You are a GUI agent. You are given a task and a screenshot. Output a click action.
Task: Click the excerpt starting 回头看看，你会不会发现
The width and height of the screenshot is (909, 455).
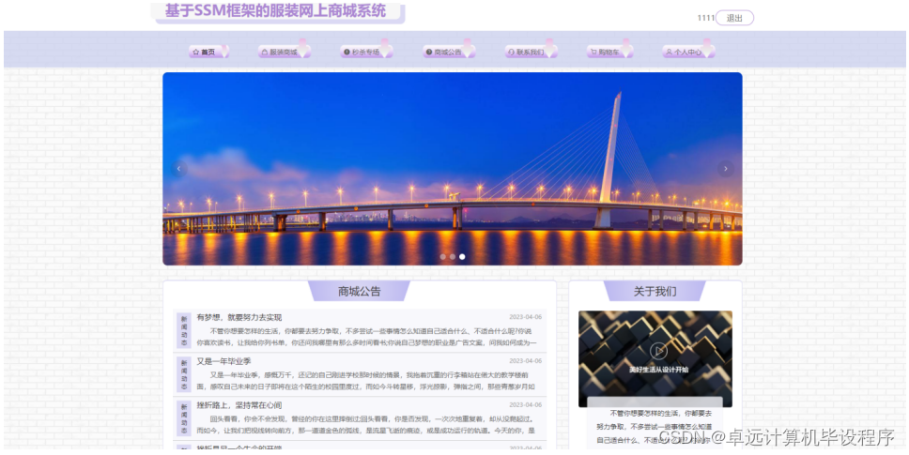[366, 425]
